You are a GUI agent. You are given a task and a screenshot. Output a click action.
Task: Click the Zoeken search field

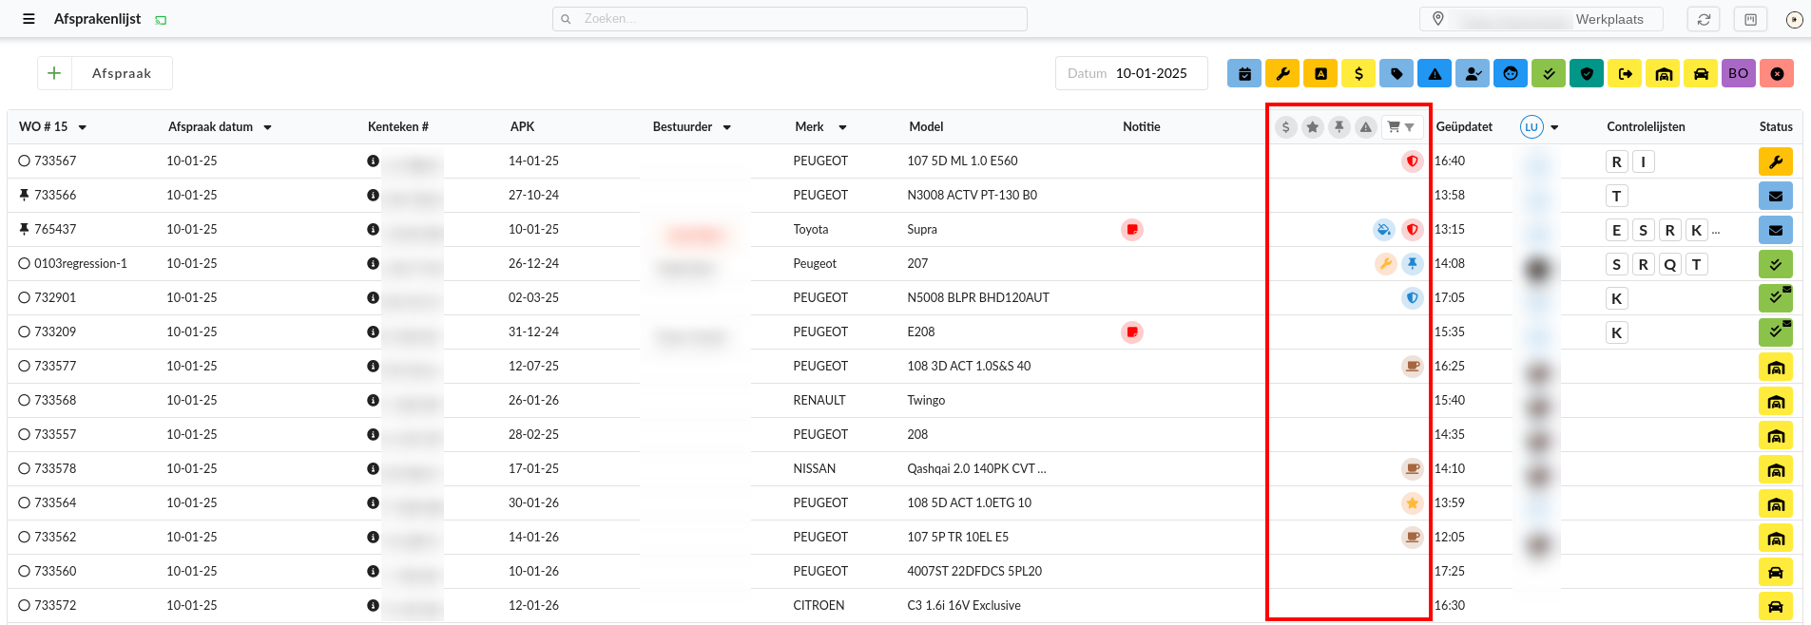789,19
